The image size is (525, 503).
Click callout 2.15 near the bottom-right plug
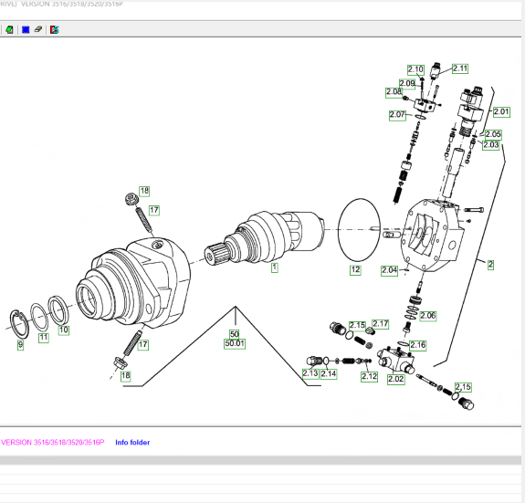pos(463,388)
